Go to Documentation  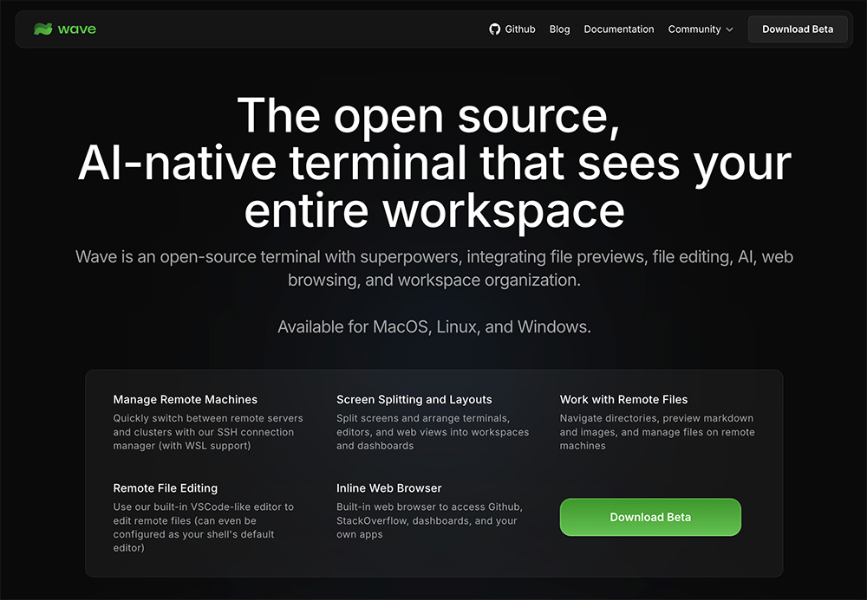point(619,29)
